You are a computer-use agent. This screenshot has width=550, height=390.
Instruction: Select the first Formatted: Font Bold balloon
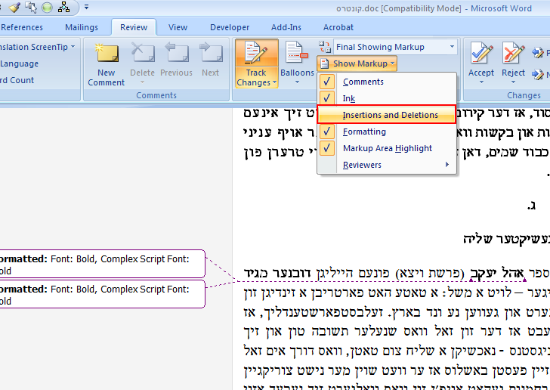102,264
